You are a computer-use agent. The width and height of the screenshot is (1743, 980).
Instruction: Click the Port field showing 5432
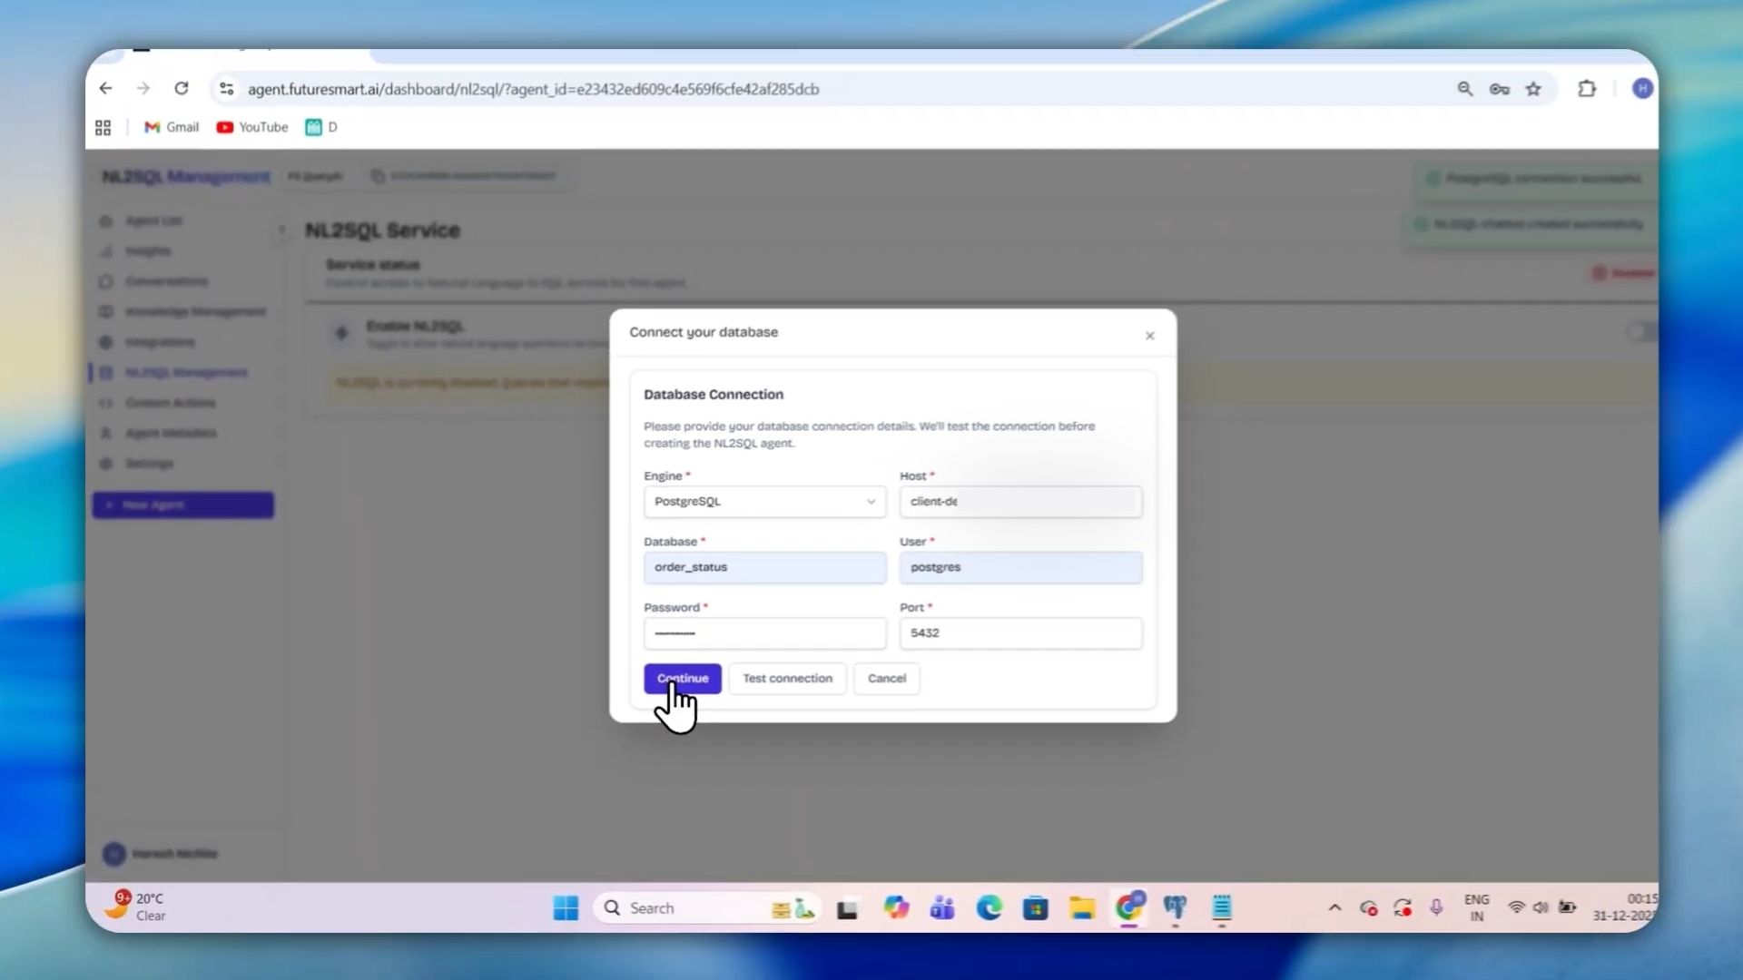coord(1020,633)
